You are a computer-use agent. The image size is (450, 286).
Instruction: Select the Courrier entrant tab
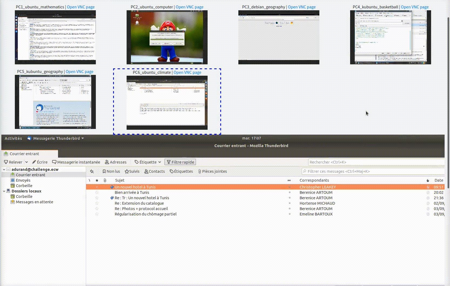tap(30, 154)
